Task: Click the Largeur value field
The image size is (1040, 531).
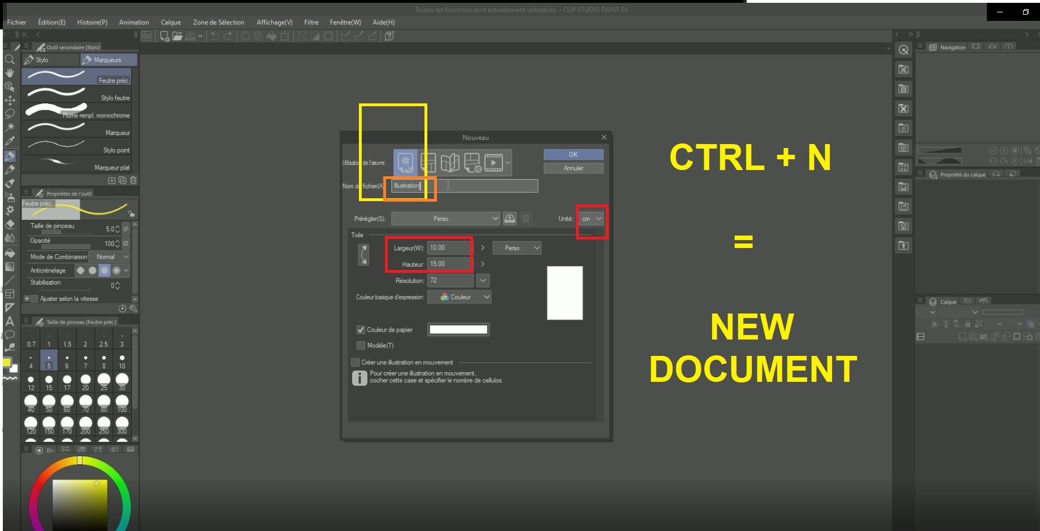Action: (449, 247)
